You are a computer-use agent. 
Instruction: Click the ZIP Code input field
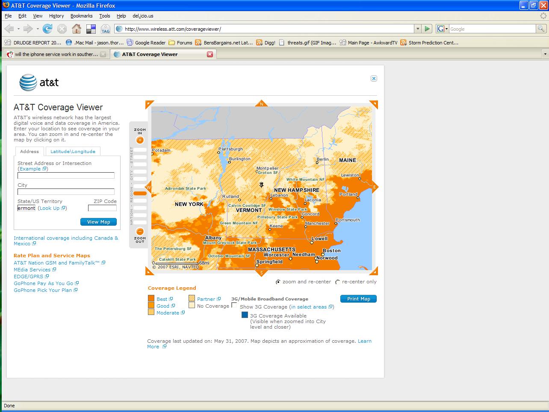pos(102,208)
